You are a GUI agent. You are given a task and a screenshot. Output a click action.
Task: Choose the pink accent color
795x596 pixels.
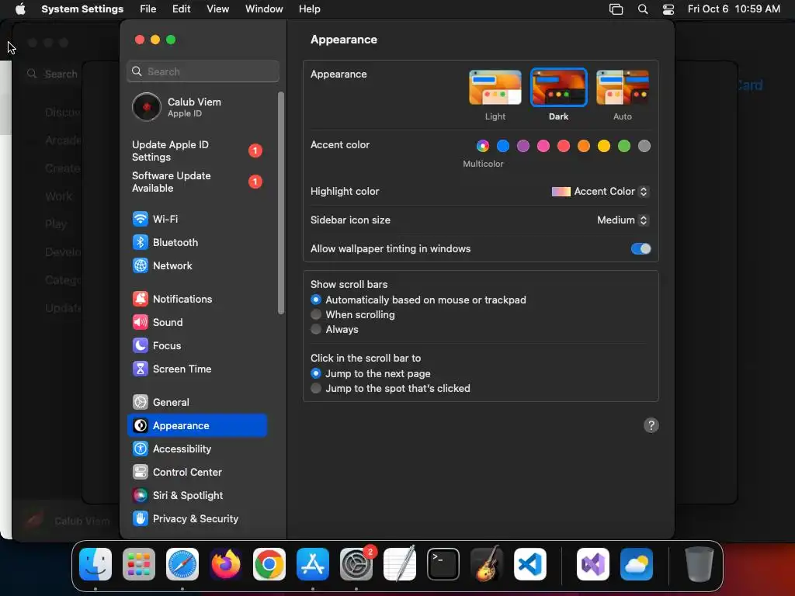543,147
